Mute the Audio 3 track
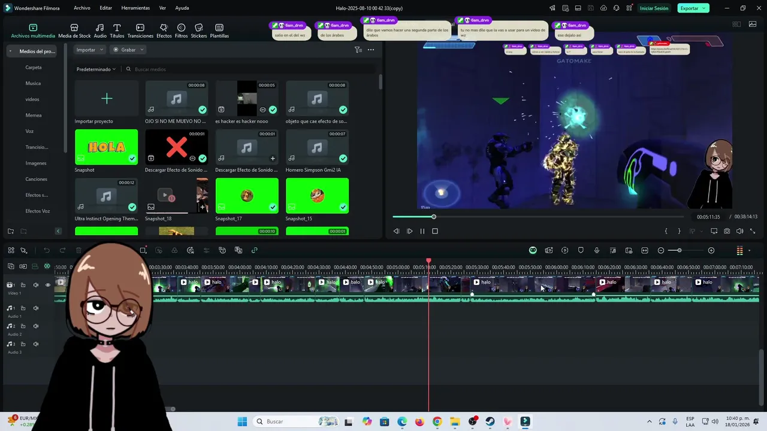Viewport: 767px width, 431px height. pyautogui.click(x=35, y=344)
